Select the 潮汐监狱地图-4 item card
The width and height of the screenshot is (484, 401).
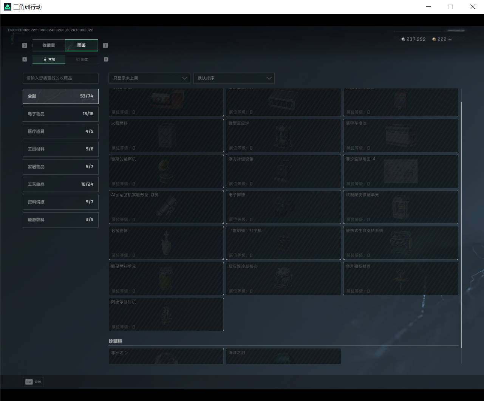point(401,171)
